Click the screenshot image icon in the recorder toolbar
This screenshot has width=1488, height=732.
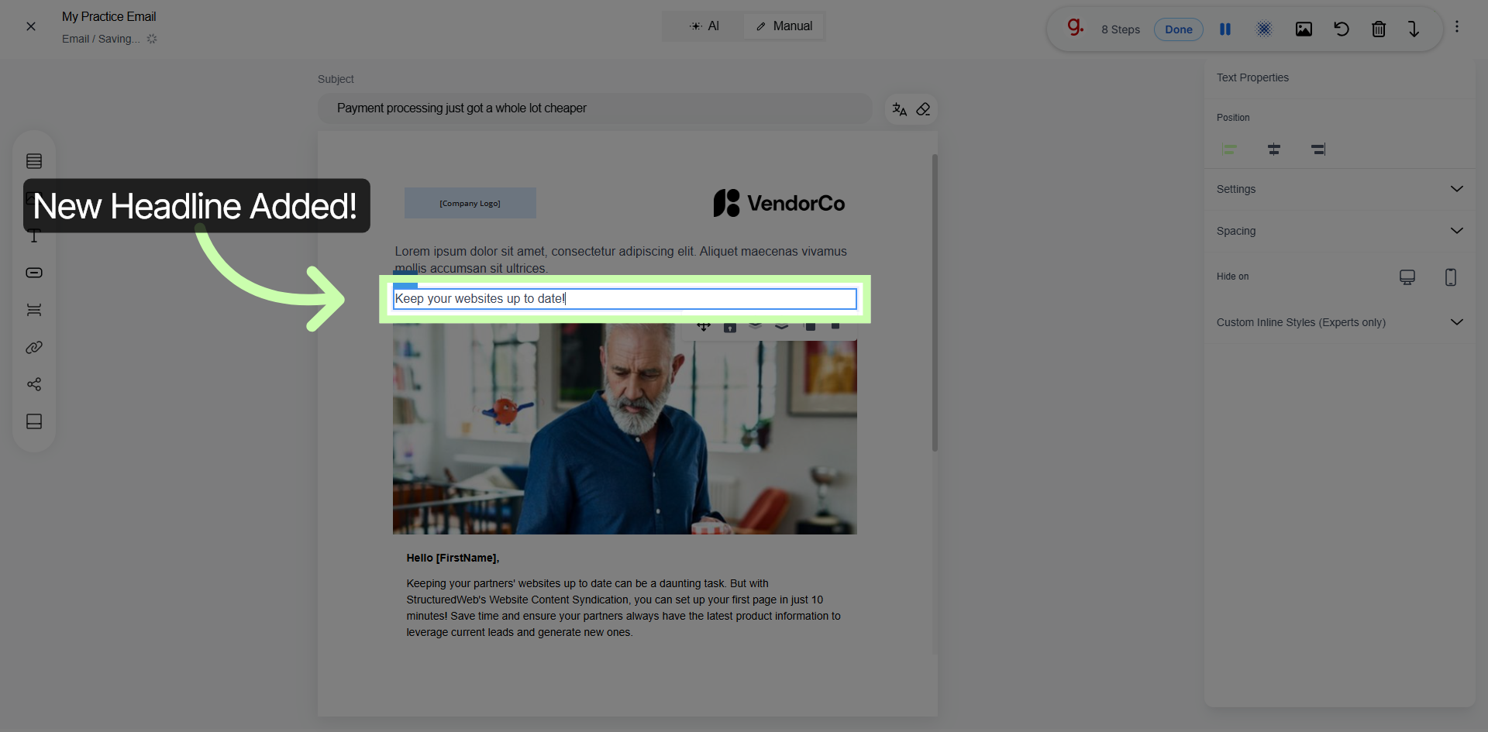(1304, 29)
